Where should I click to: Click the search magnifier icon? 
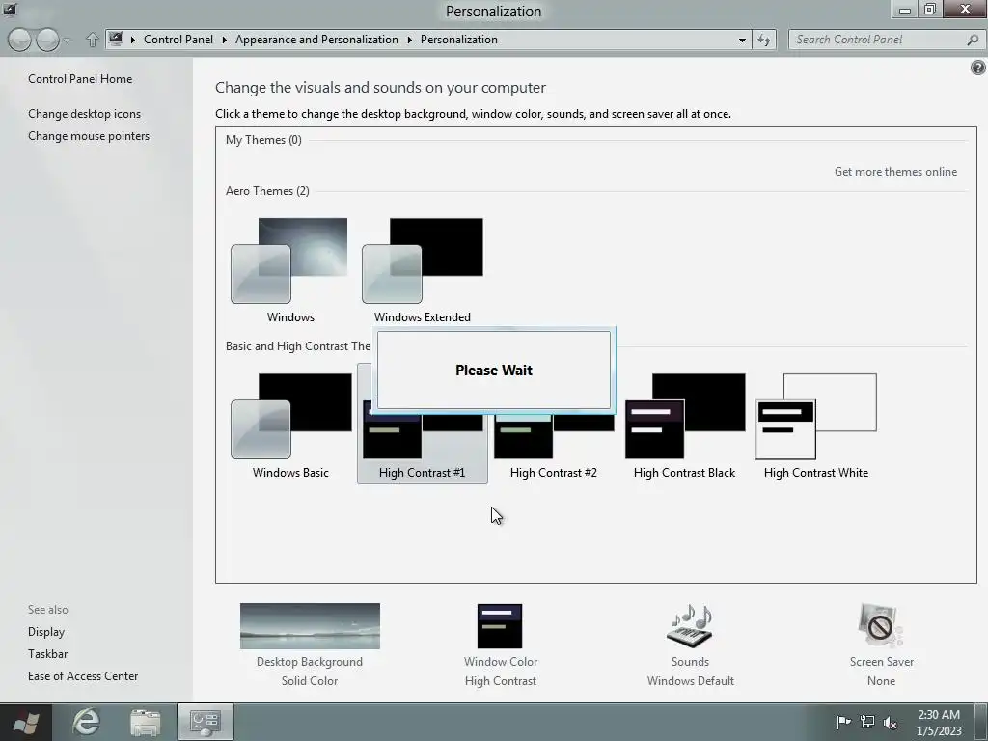tap(973, 40)
